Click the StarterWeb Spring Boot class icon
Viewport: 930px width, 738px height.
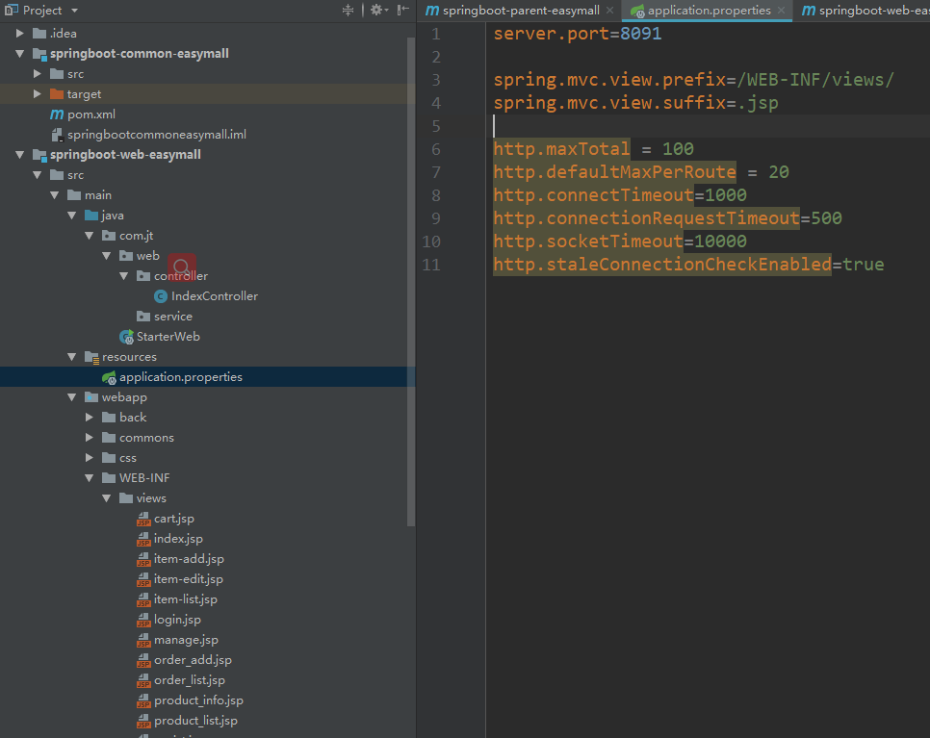126,337
